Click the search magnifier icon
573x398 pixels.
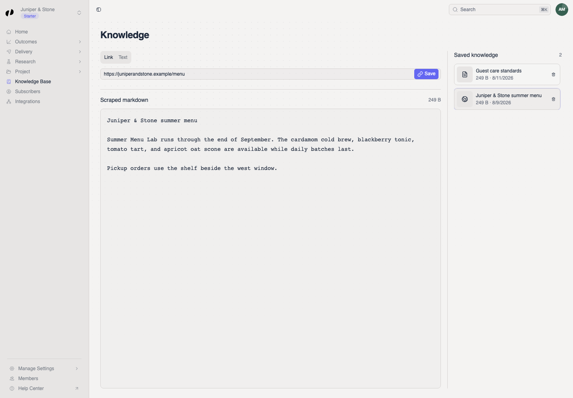pos(455,10)
